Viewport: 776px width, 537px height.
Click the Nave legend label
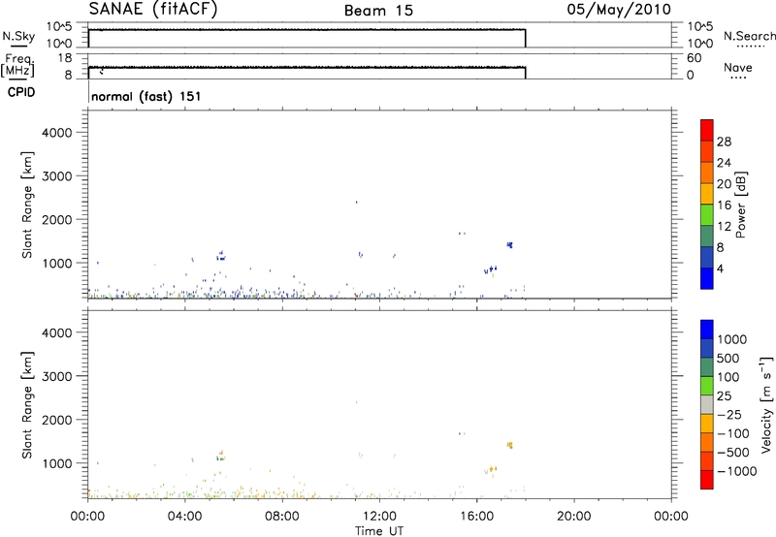coord(738,67)
